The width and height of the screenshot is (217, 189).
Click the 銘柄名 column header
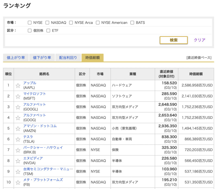pyautogui.click(x=44, y=74)
